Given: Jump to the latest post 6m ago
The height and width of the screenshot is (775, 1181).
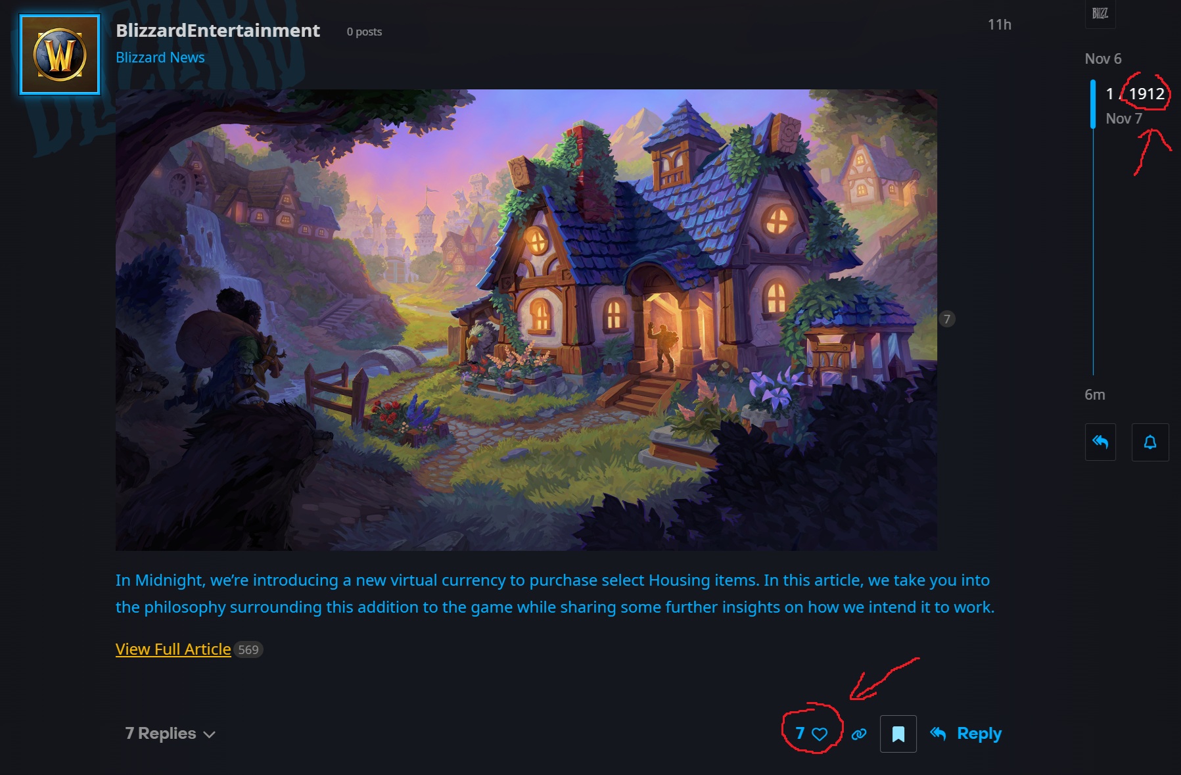Looking at the screenshot, I should point(1095,394).
